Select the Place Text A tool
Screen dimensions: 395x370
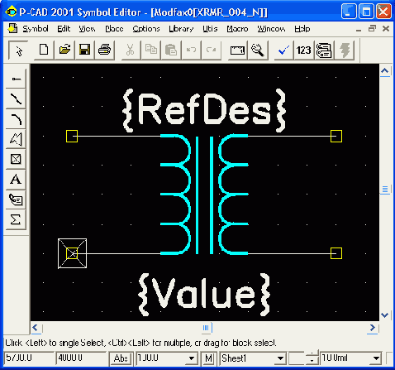coord(16,180)
